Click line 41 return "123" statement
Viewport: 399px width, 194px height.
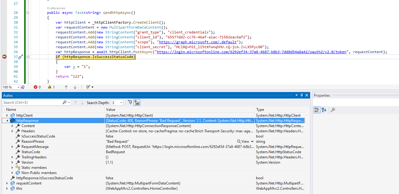(x=70, y=76)
